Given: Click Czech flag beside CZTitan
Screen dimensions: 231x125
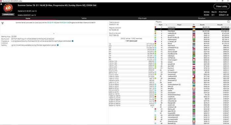Looking at the screenshot, I should 194,58.
